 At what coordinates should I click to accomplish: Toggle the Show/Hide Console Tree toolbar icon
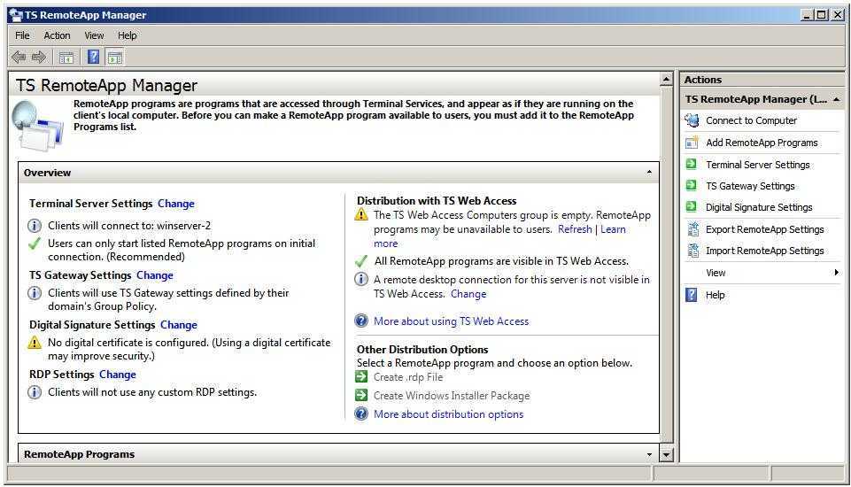pos(66,58)
